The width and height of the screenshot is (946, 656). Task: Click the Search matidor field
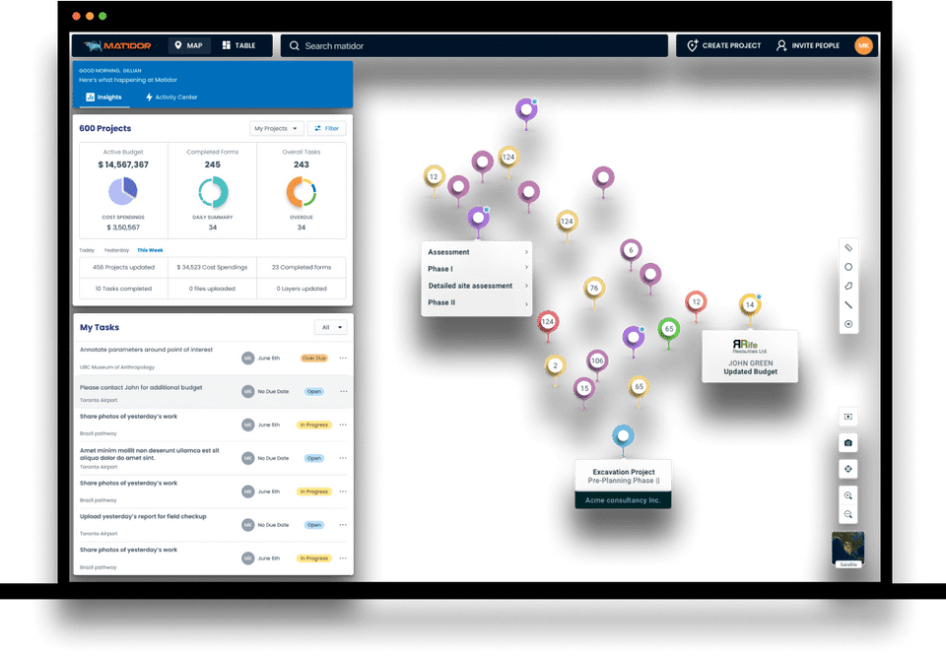point(474,46)
